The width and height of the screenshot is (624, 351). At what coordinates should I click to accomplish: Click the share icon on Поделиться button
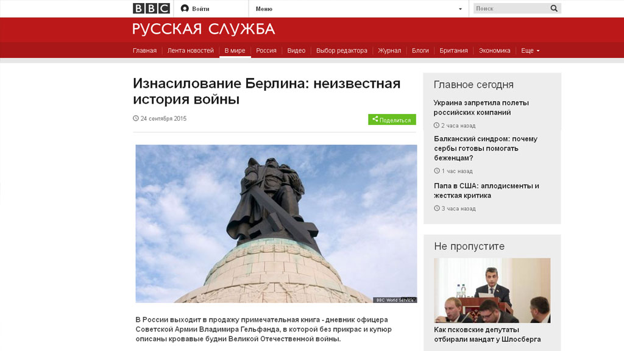click(375, 119)
